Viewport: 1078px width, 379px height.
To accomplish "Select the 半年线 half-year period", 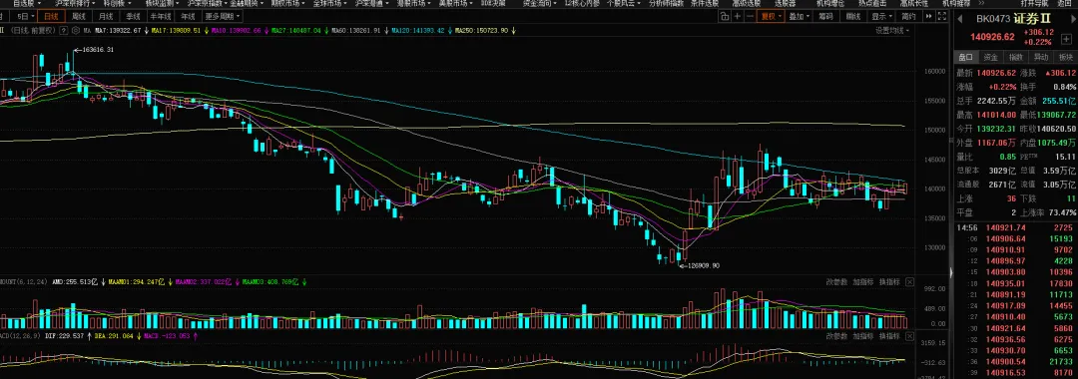I will click(x=160, y=16).
